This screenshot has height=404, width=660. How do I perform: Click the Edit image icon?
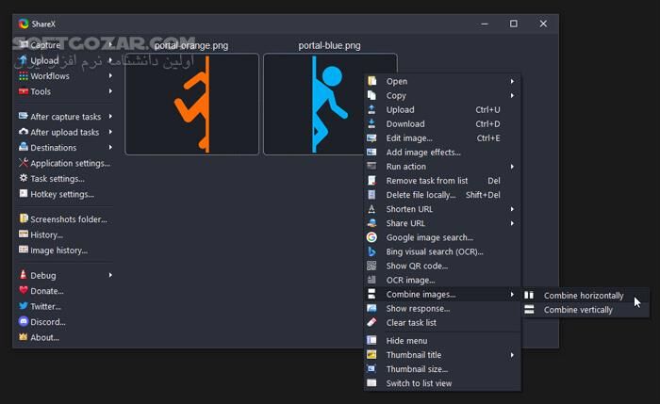coord(372,138)
